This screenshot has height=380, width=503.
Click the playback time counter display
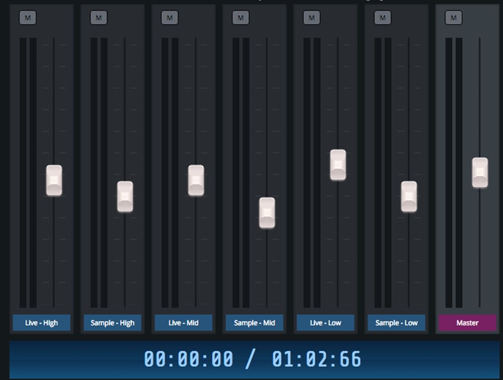tap(252, 359)
